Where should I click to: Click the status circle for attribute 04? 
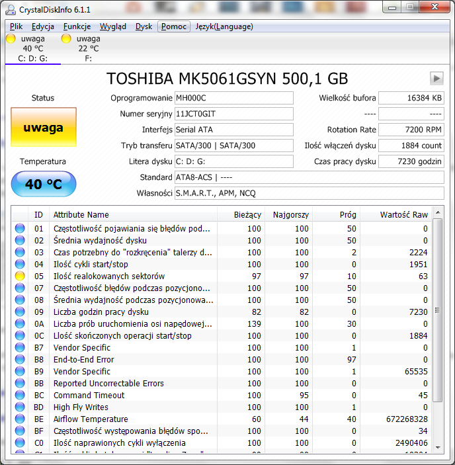click(x=20, y=264)
